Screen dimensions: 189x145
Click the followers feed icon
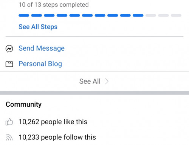(9, 137)
